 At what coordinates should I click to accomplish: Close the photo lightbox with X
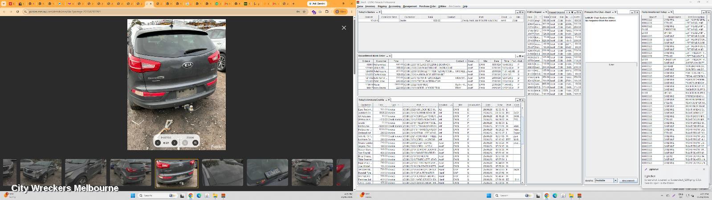pos(344,28)
